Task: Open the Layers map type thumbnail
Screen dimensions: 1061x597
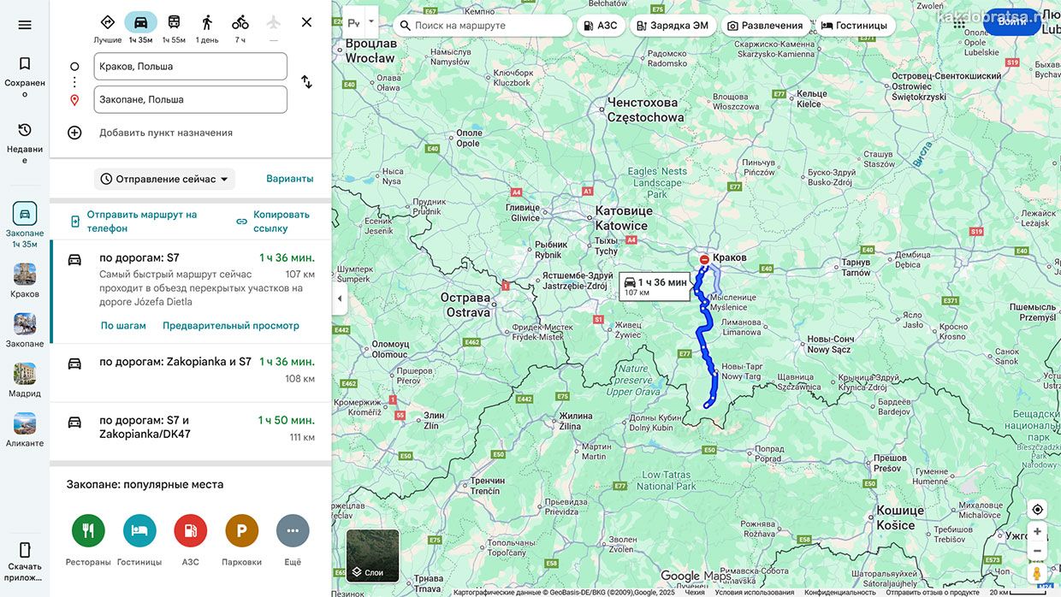Action: point(372,556)
